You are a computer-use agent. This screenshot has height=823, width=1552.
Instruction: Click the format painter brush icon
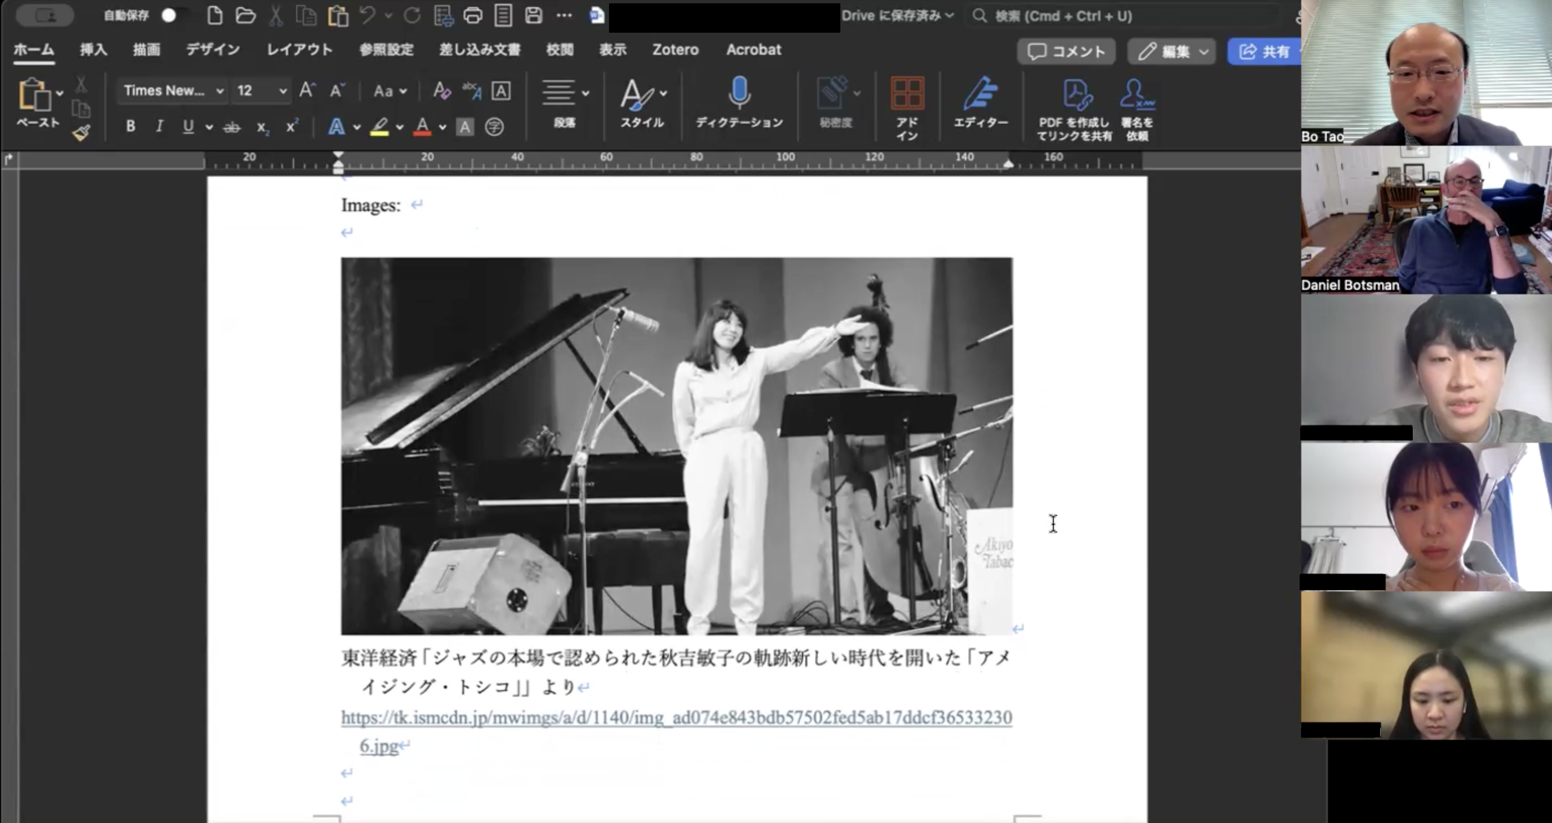pos(82,132)
